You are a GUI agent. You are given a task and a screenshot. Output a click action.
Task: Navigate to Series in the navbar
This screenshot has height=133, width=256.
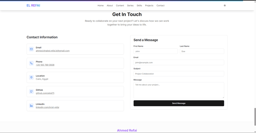click(130, 5)
